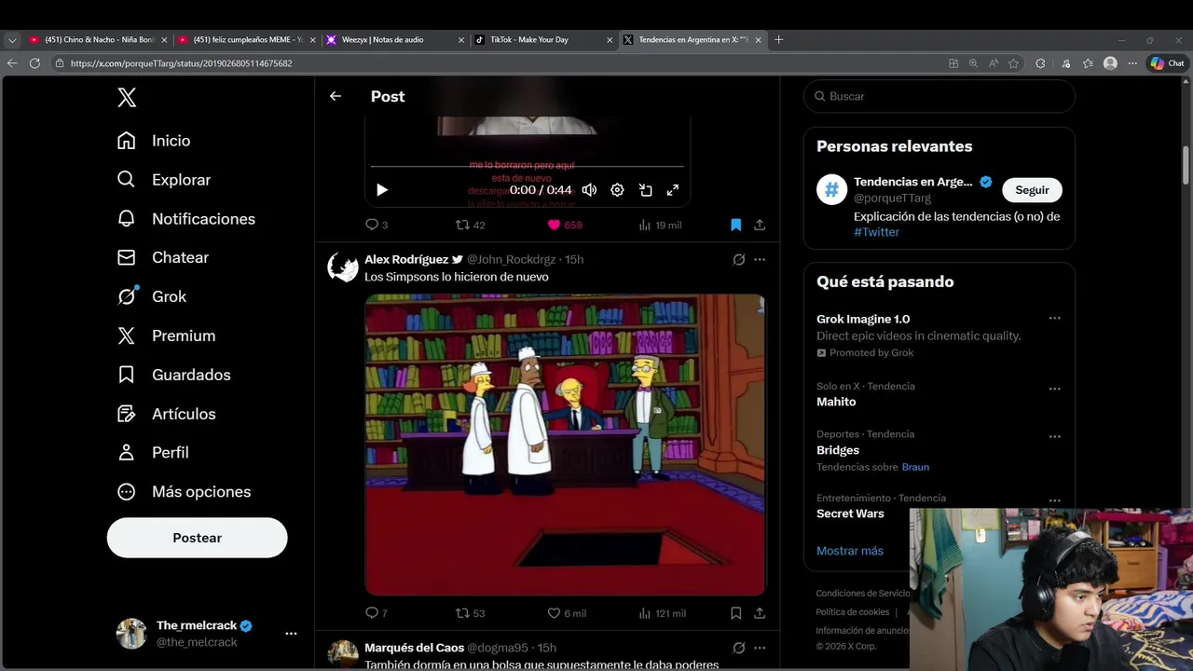Click the Postear button
The image size is (1193, 671).
tap(197, 538)
